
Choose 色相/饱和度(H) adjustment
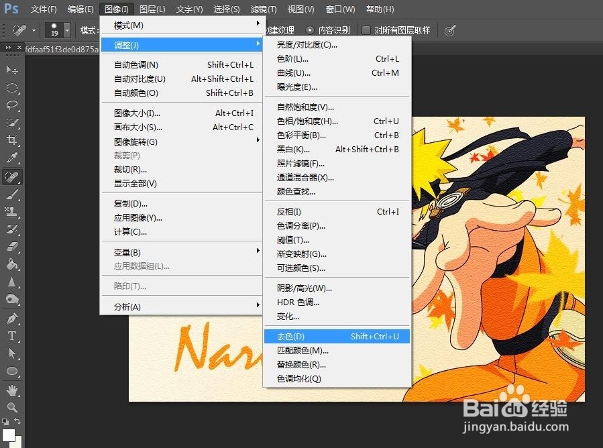click(337, 121)
